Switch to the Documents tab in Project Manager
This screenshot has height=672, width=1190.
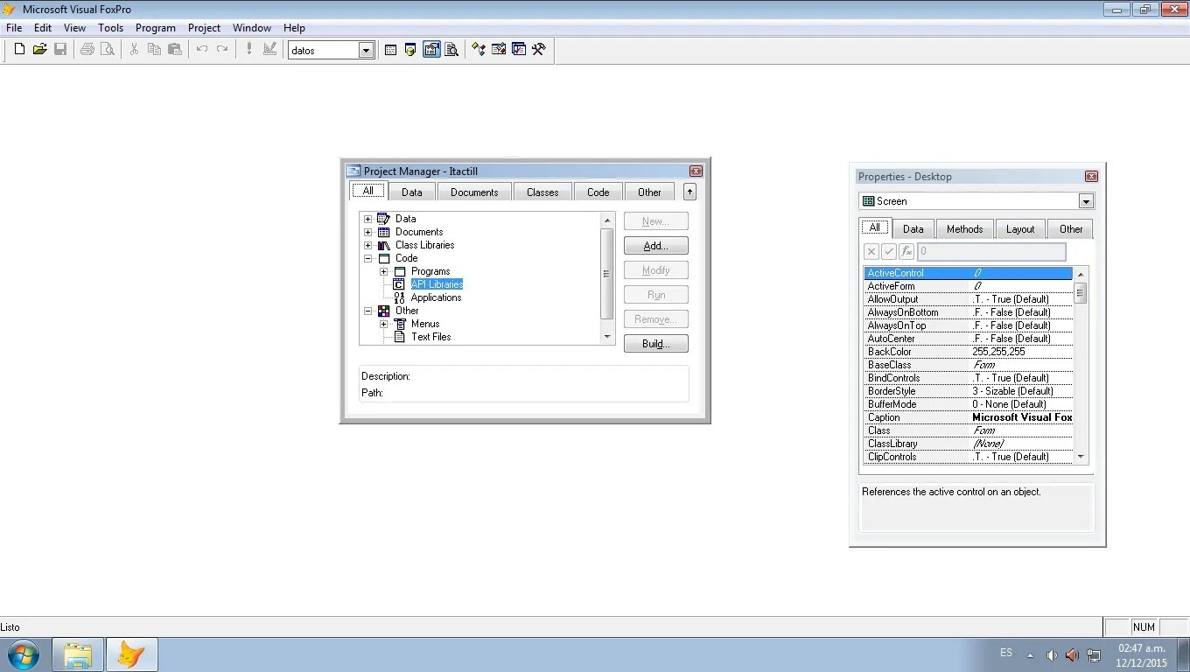point(474,192)
